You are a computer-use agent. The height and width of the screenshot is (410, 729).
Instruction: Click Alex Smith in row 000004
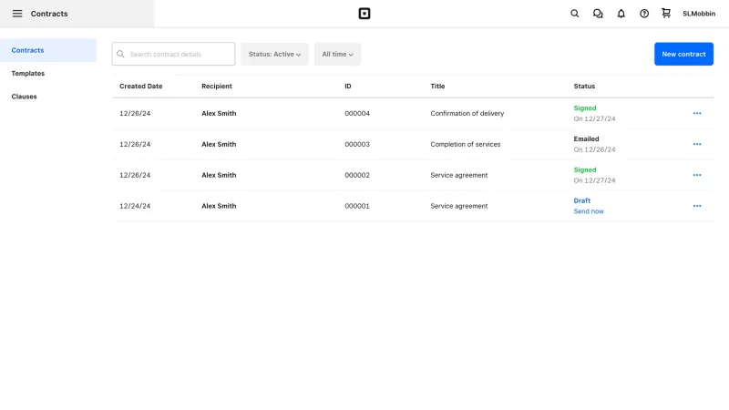(219, 113)
